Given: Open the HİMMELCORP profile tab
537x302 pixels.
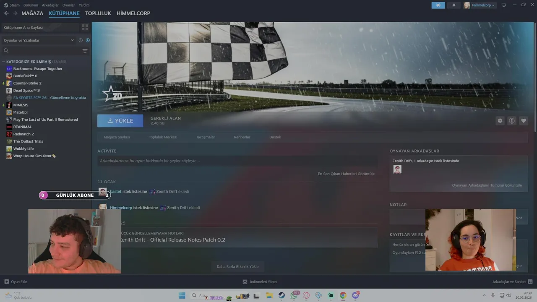Looking at the screenshot, I should (133, 13).
